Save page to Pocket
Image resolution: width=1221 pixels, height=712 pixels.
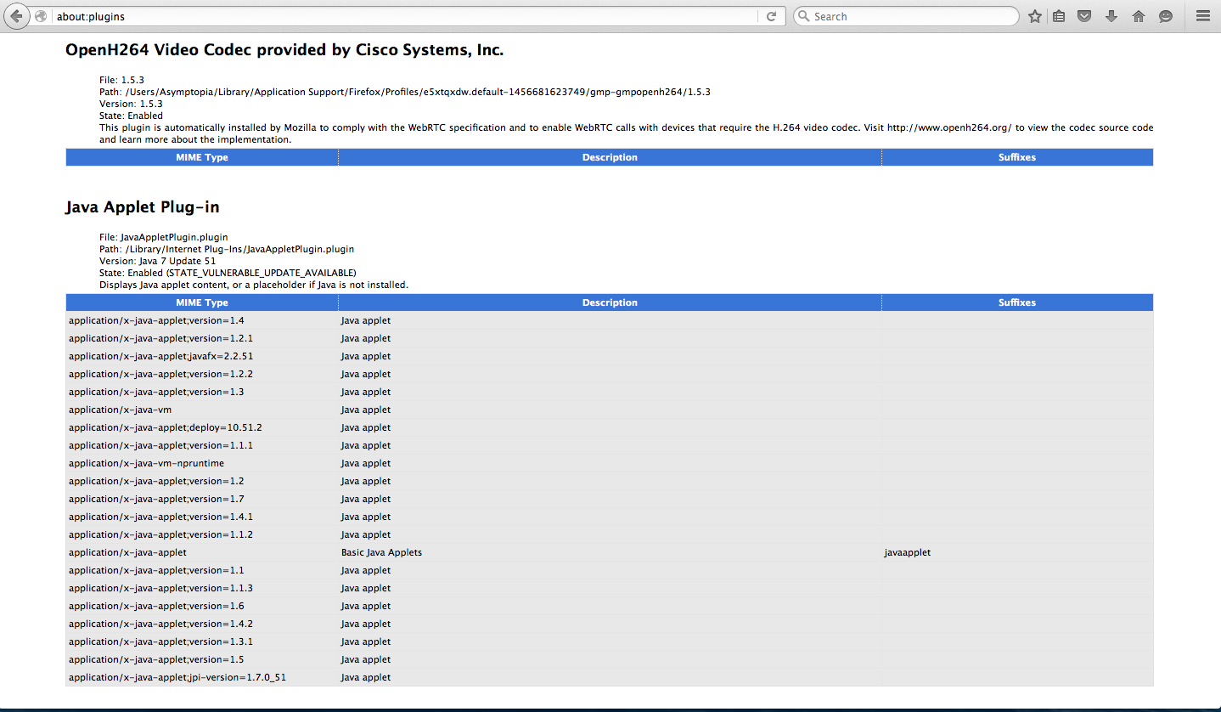[1084, 16]
